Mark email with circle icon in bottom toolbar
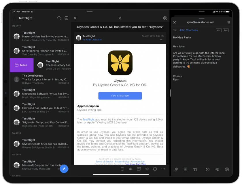This screenshot has width=242, height=186. tap(122, 169)
